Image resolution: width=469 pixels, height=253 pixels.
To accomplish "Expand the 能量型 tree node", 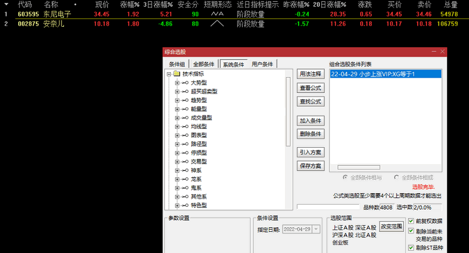I will (x=177, y=109).
